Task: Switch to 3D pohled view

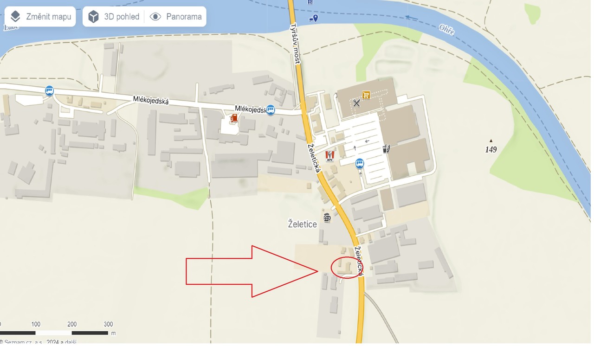Action: coord(114,17)
